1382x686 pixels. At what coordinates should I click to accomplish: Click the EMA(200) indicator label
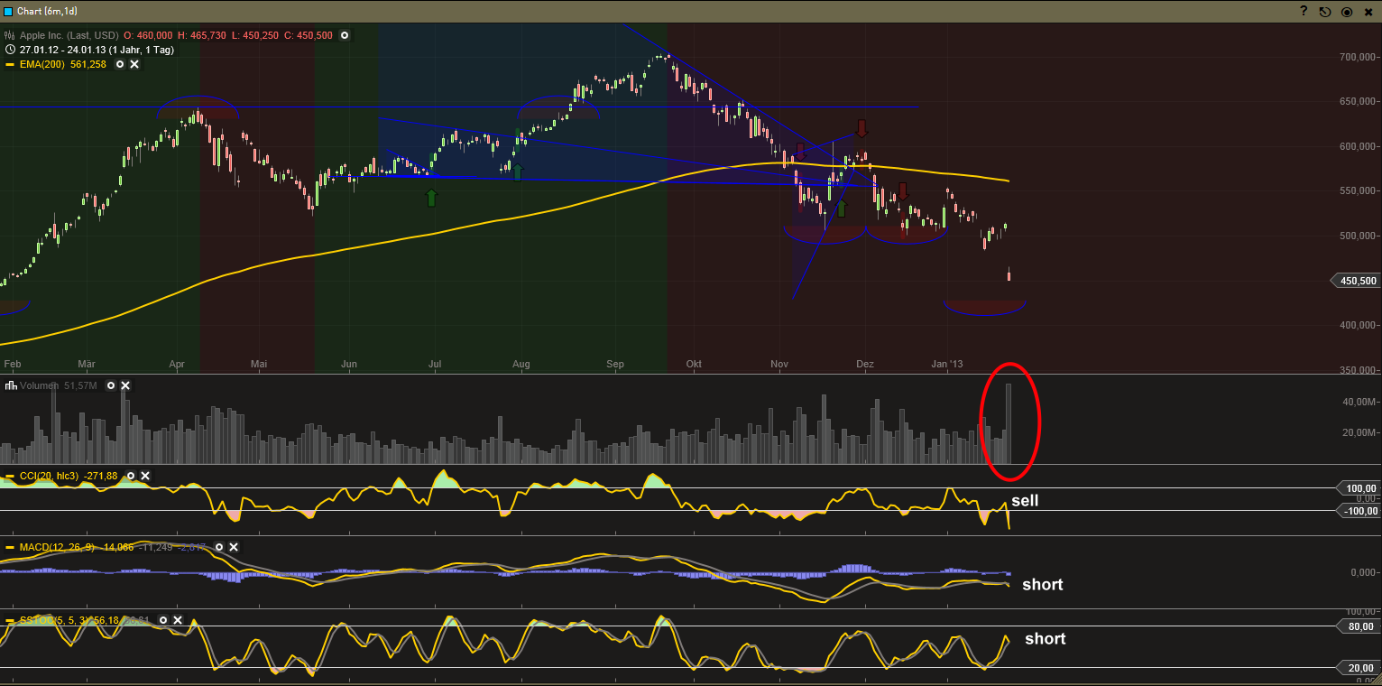[41, 65]
